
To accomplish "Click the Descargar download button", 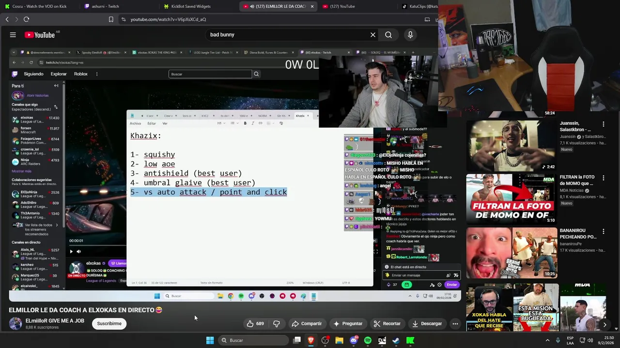I will tap(427, 324).
